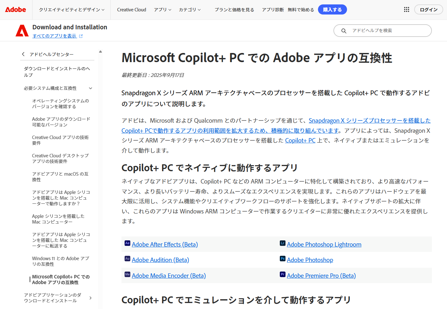Click the After Effects app icon
Image resolution: width=447 pixels, height=309 pixels.
coord(127,243)
